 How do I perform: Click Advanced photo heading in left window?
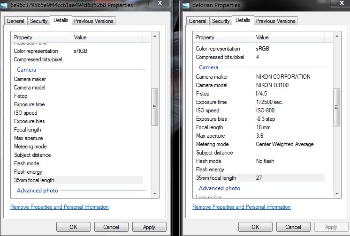point(38,191)
